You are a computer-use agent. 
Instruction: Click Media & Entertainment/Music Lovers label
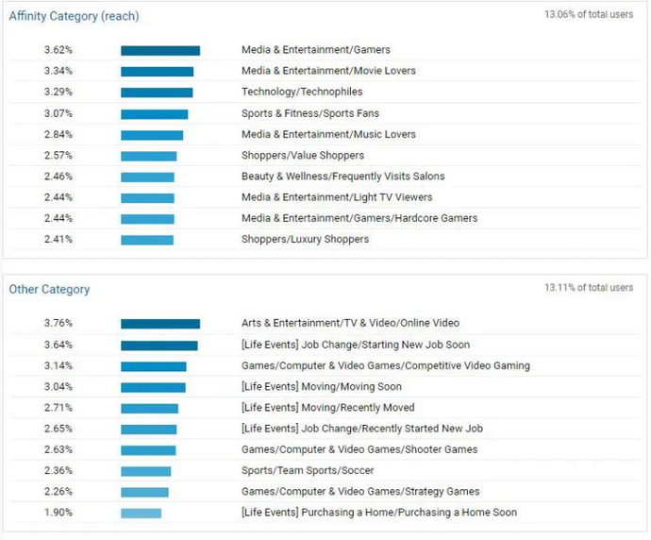(x=328, y=134)
